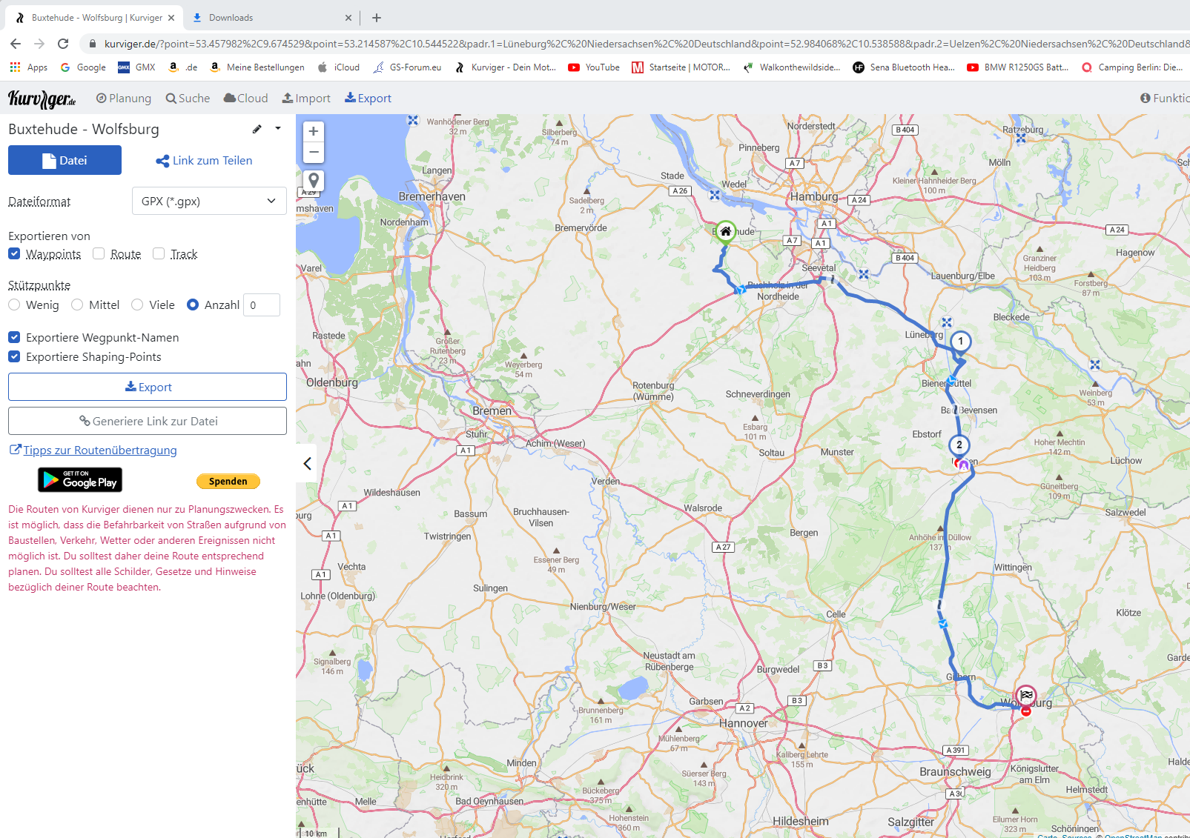Open the Cloud menu item
This screenshot has width=1190, height=838.
(246, 98)
